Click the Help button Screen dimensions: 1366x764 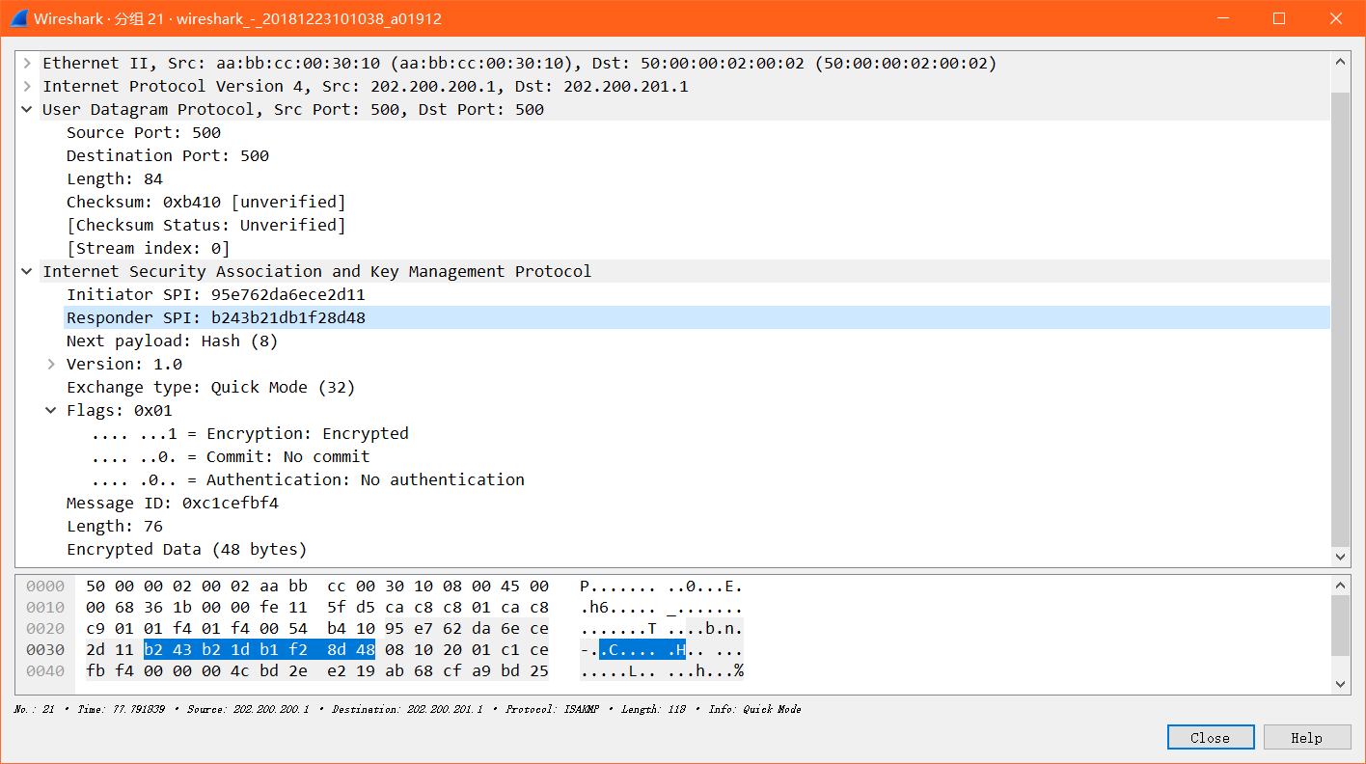pyautogui.click(x=1306, y=737)
